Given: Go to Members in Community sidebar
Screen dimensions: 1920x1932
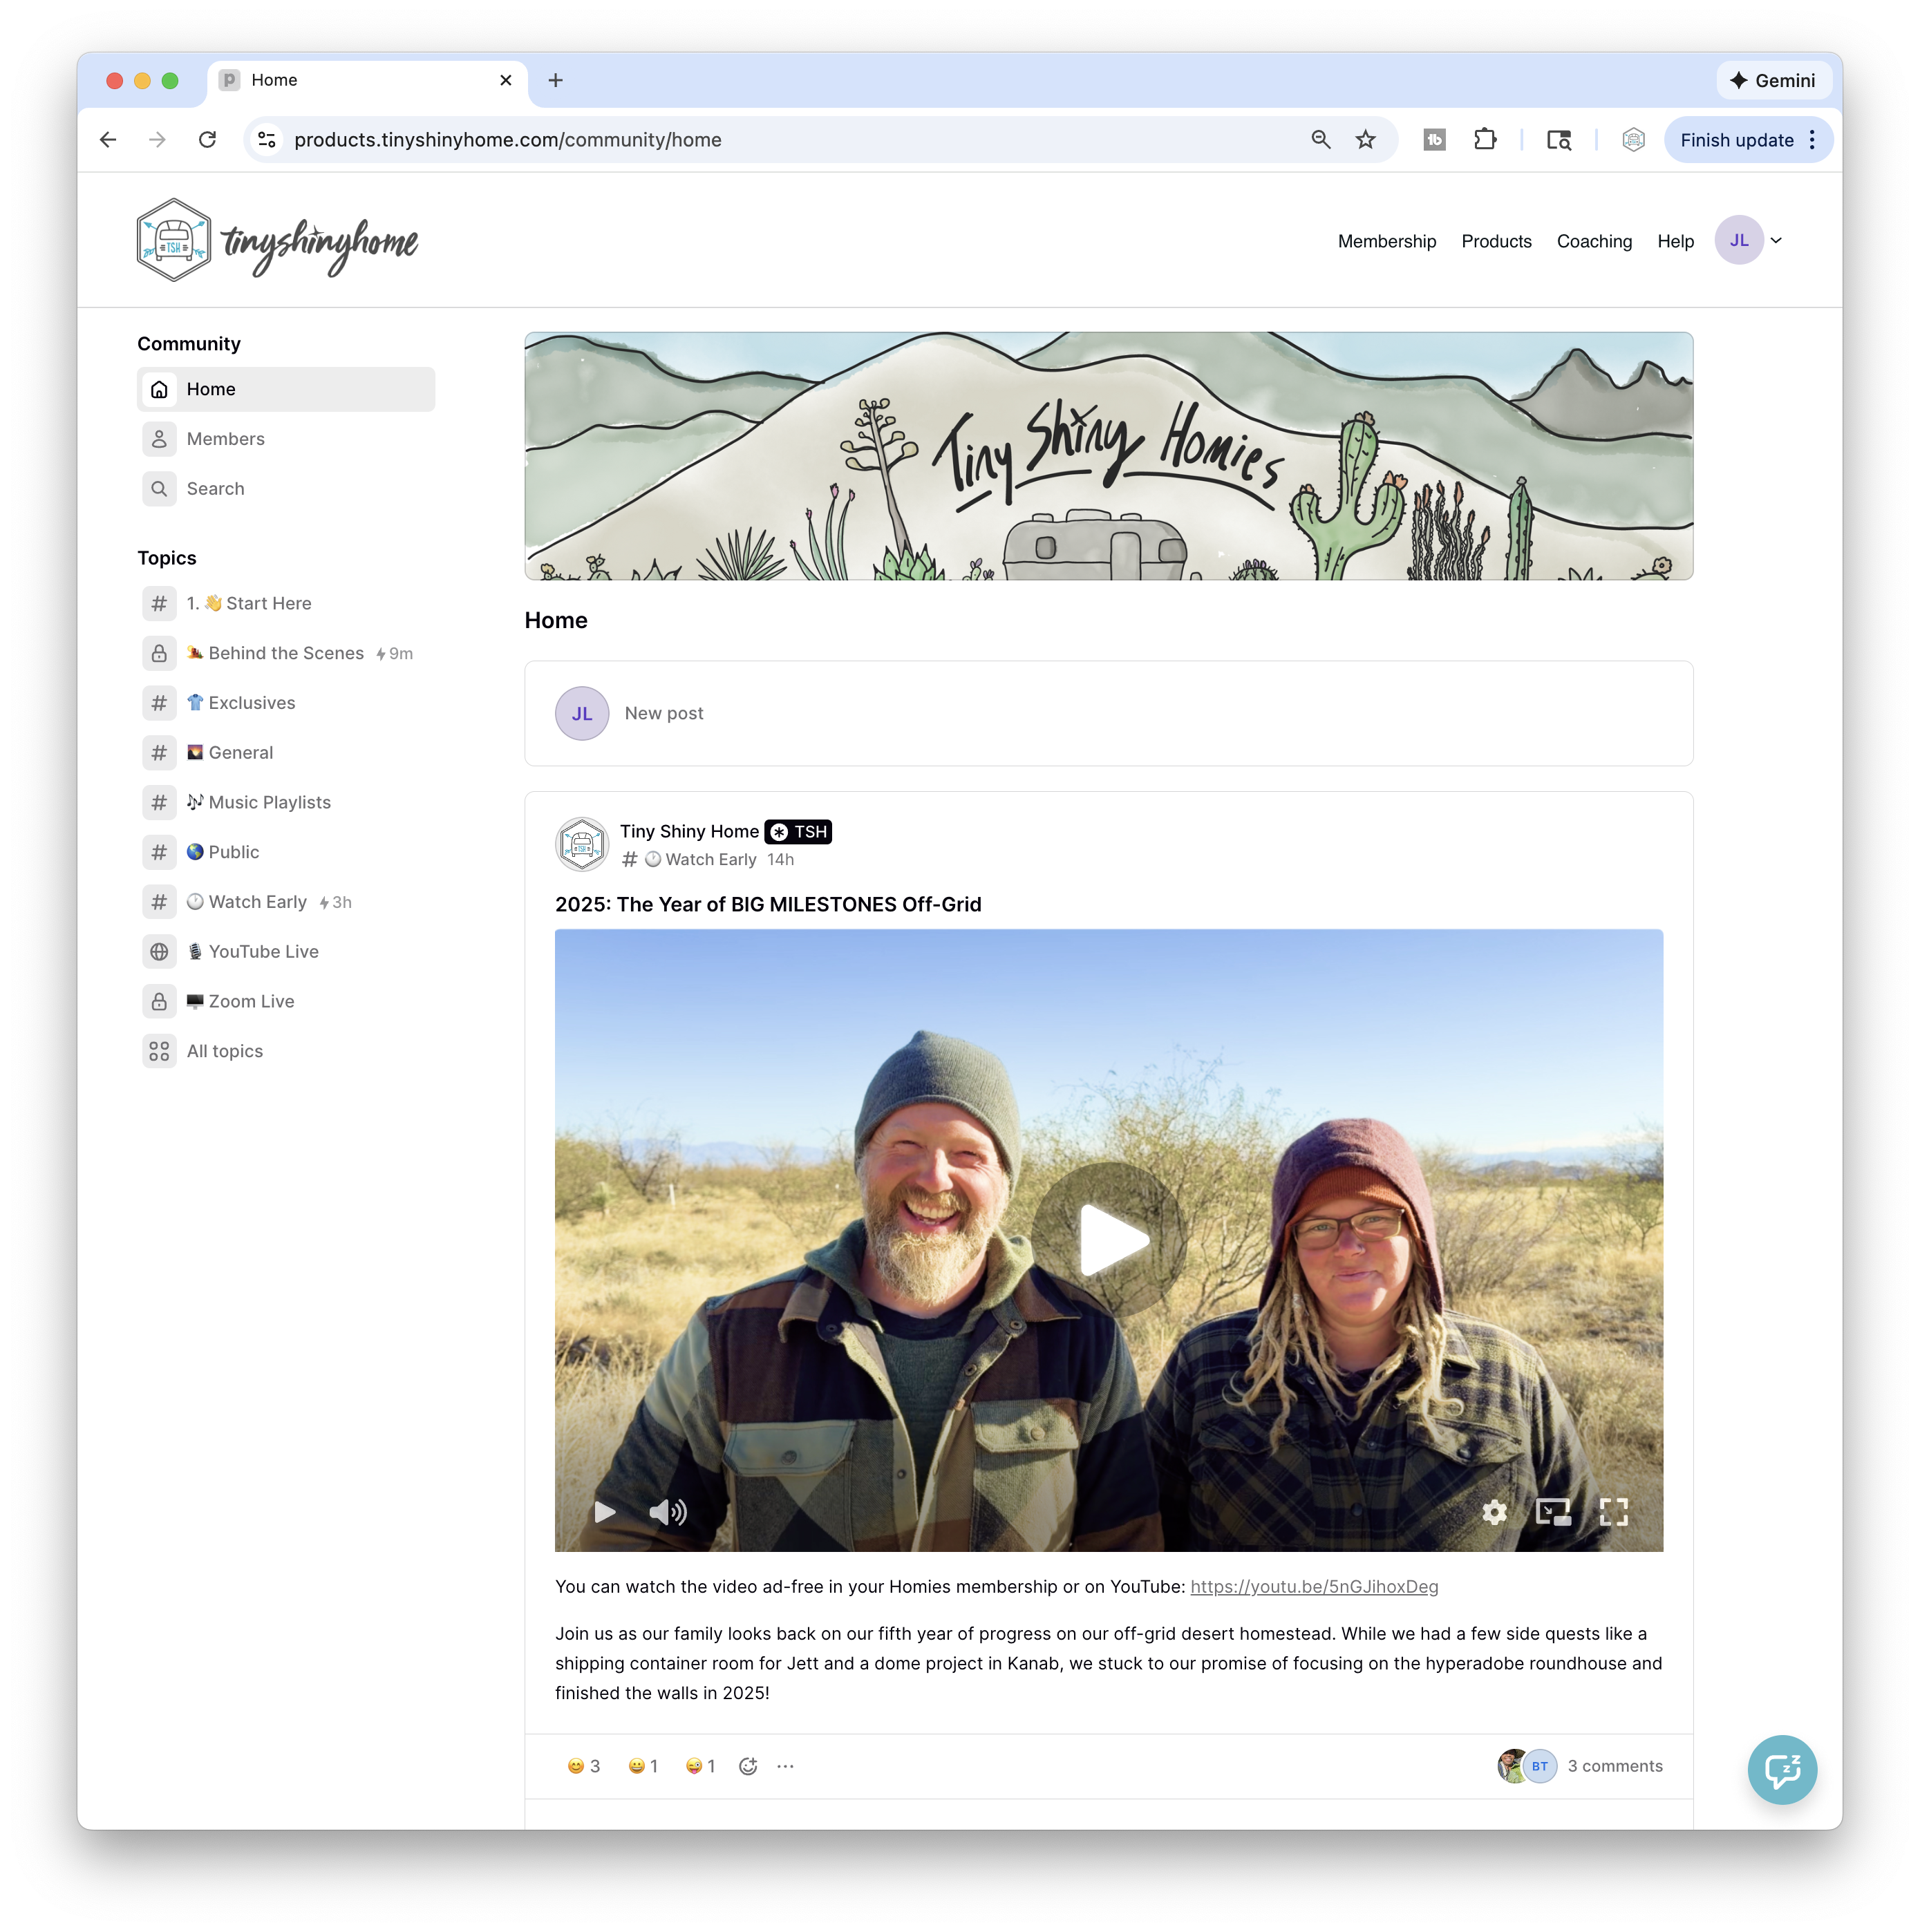Looking at the screenshot, I should point(225,439).
